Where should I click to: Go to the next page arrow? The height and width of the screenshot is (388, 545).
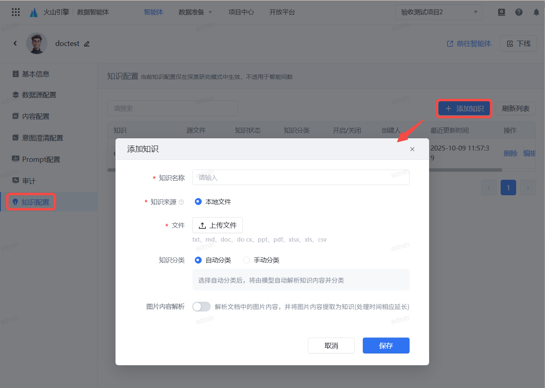[528, 187]
